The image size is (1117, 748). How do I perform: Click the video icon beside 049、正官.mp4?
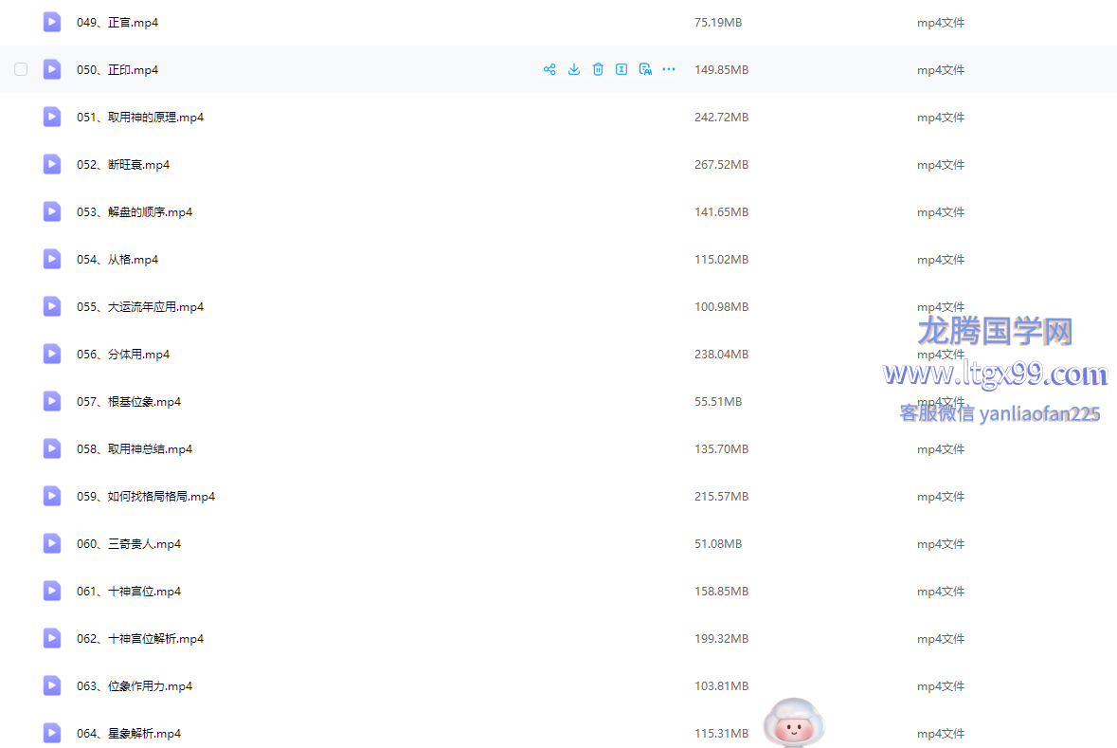(52, 22)
